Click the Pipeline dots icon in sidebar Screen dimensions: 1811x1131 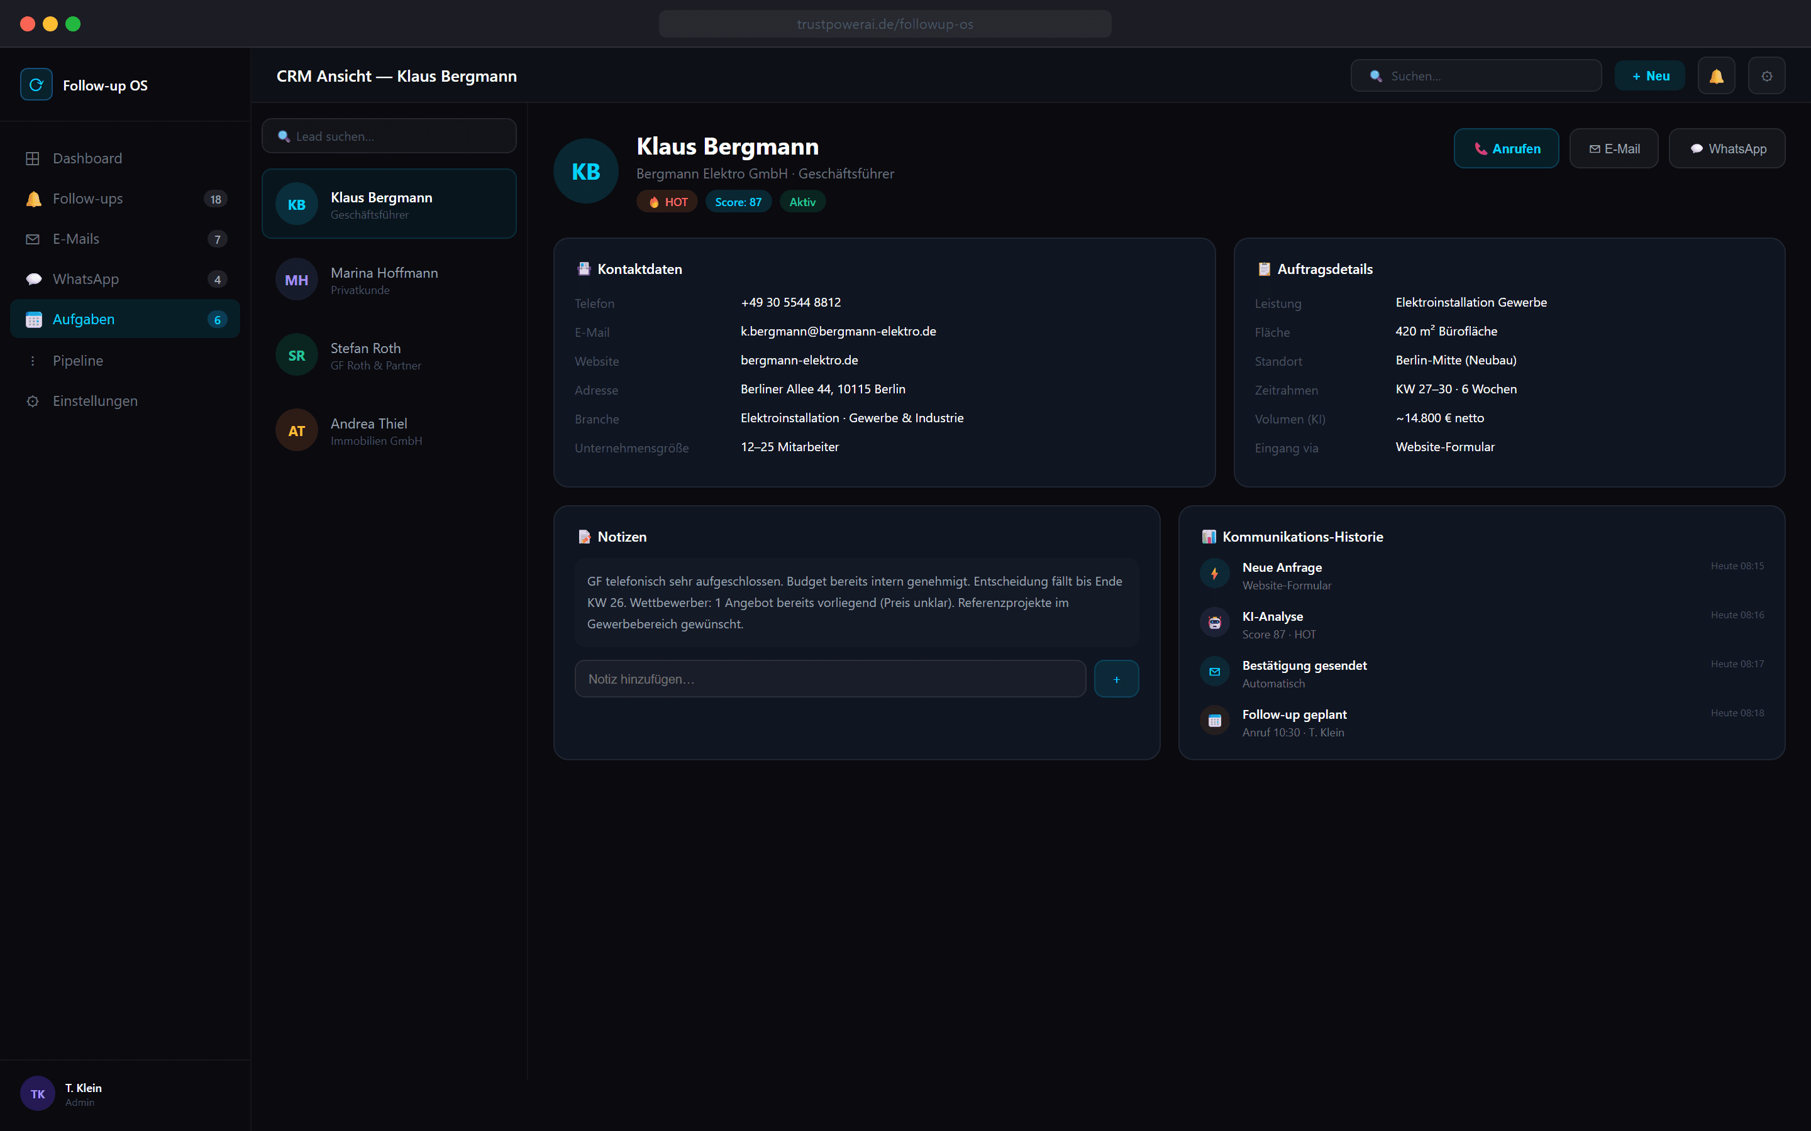click(33, 361)
